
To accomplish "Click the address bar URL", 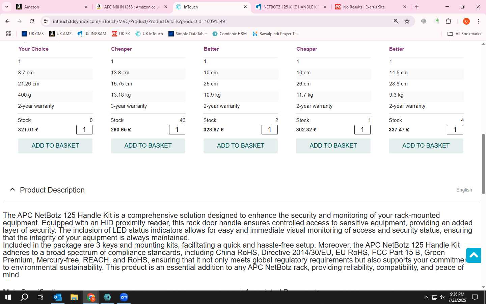I will [x=139, y=21].
